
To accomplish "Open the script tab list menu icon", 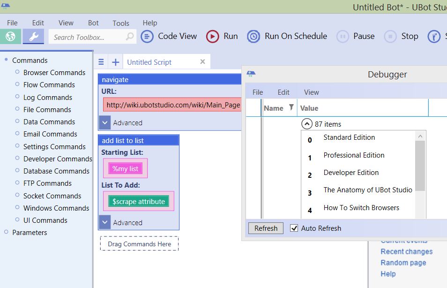I will coord(101,62).
